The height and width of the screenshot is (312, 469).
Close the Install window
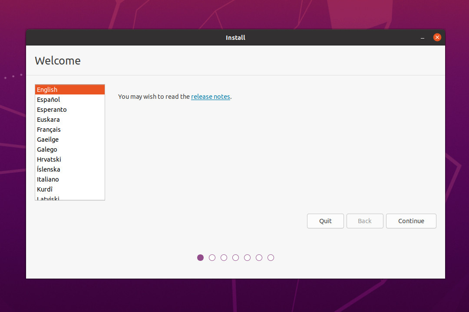[437, 37]
